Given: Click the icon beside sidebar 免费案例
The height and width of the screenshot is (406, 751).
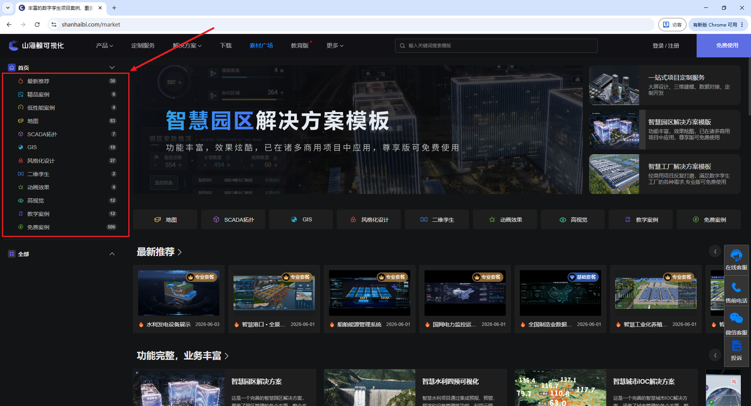Looking at the screenshot, I should coord(21,227).
